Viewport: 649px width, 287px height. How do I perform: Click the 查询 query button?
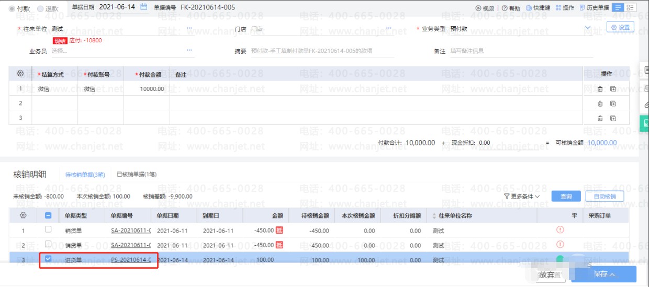pos(566,197)
